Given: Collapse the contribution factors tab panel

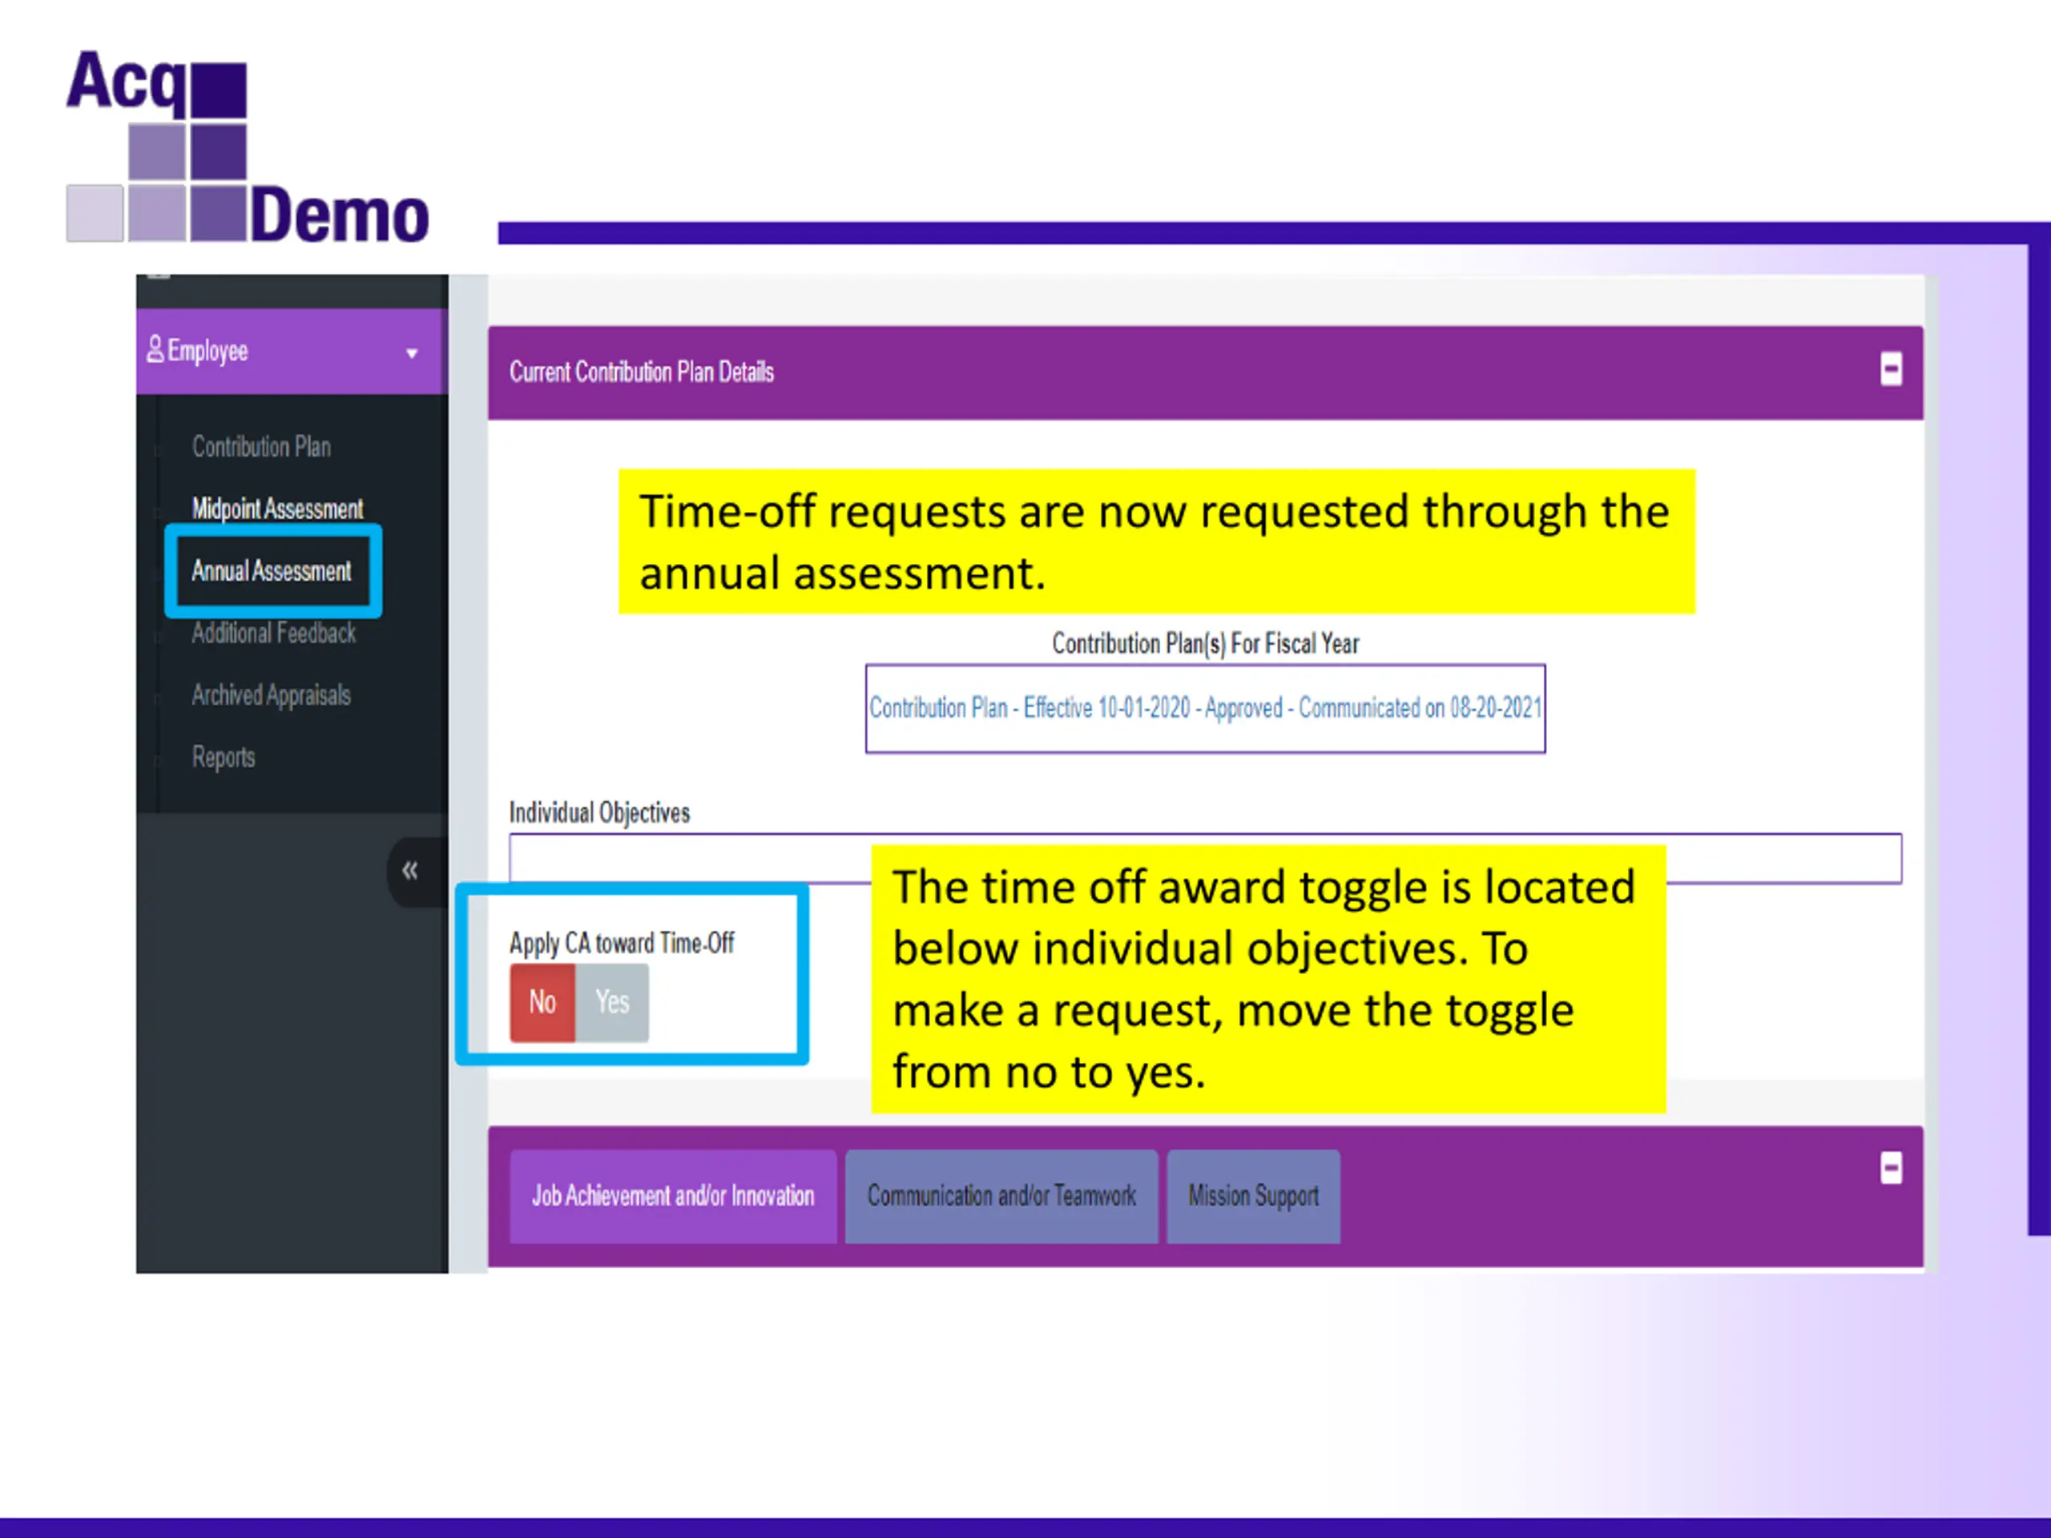Looking at the screenshot, I should click(1891, 1168).
